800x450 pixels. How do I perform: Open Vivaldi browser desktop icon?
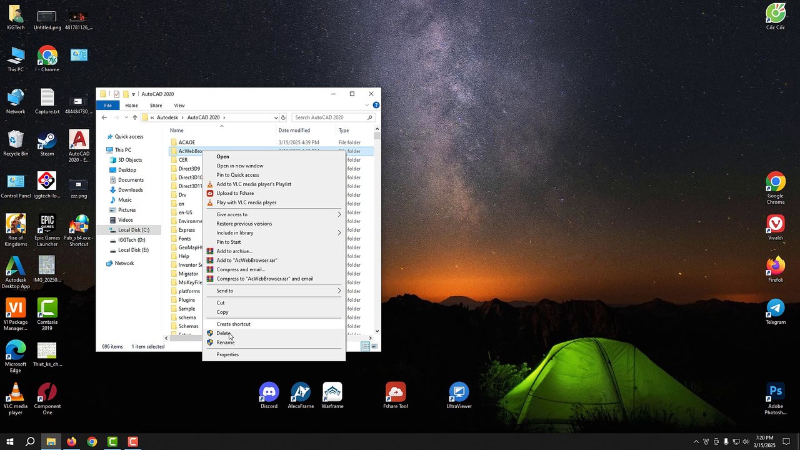[776, 227]
